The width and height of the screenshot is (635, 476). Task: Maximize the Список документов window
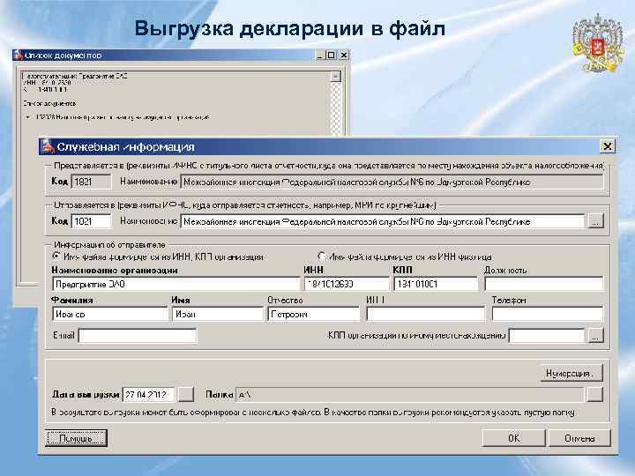tap(331, 55)
